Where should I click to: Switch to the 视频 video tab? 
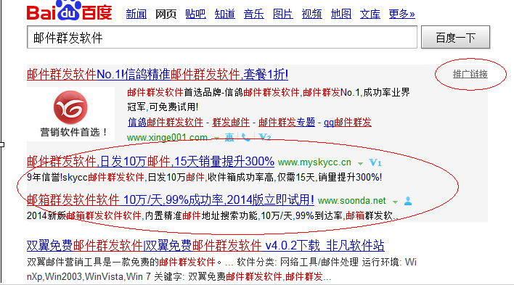click(x=311, y=14)
